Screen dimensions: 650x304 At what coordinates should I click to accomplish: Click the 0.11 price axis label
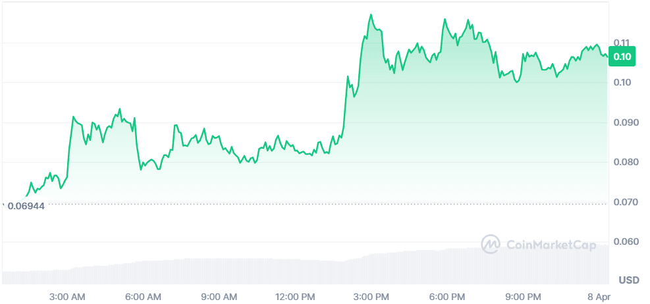point(622,42)
